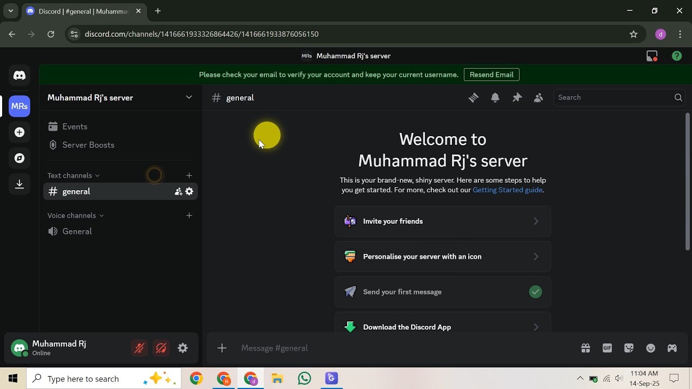This screenshot has width=692, height=389.
Task: Open the Discover servers compass icon
Action: (x=19, y=158)
